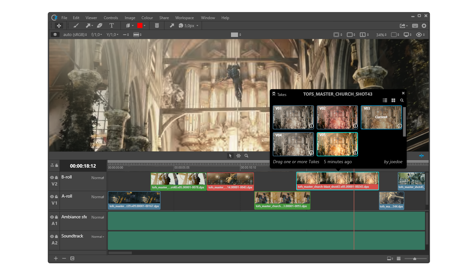This screenshot has height=276, width=476.
Task: Select take V03 marked Current
Action: (x=381, y=117)
